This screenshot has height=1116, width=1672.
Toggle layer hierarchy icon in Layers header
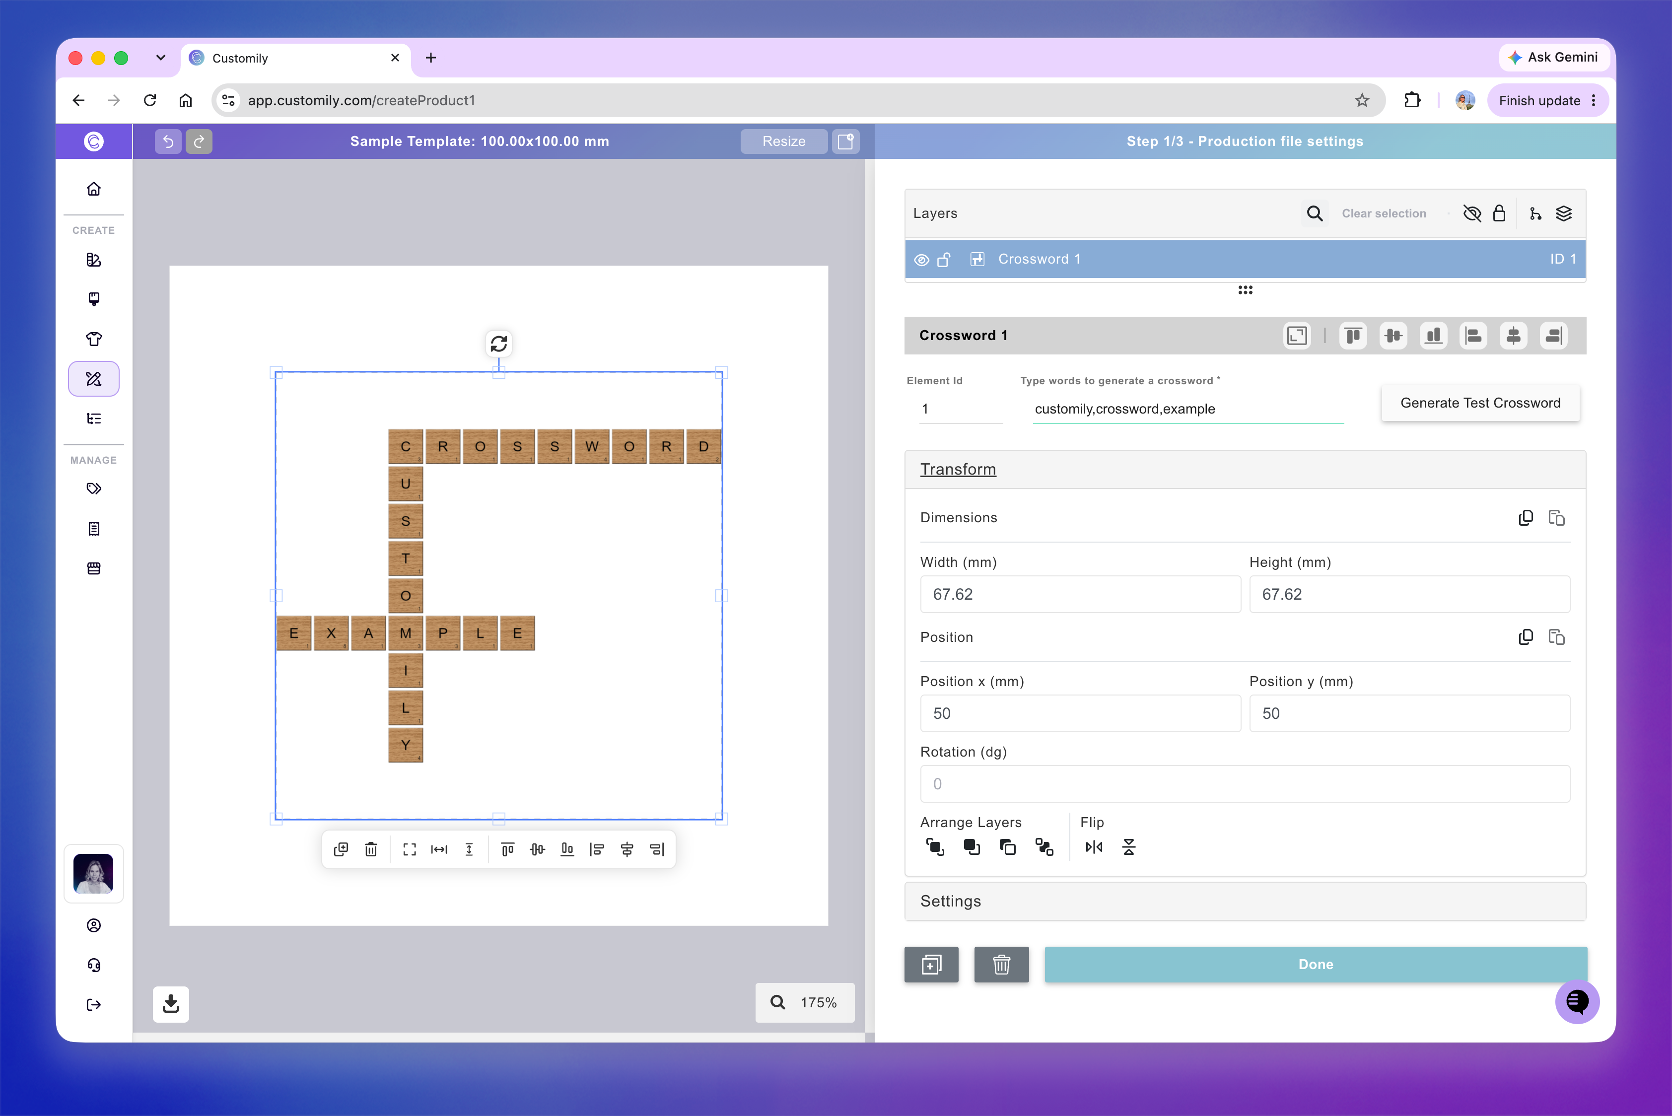(1535, 213)
